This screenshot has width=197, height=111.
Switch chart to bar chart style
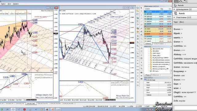(138, 36)
